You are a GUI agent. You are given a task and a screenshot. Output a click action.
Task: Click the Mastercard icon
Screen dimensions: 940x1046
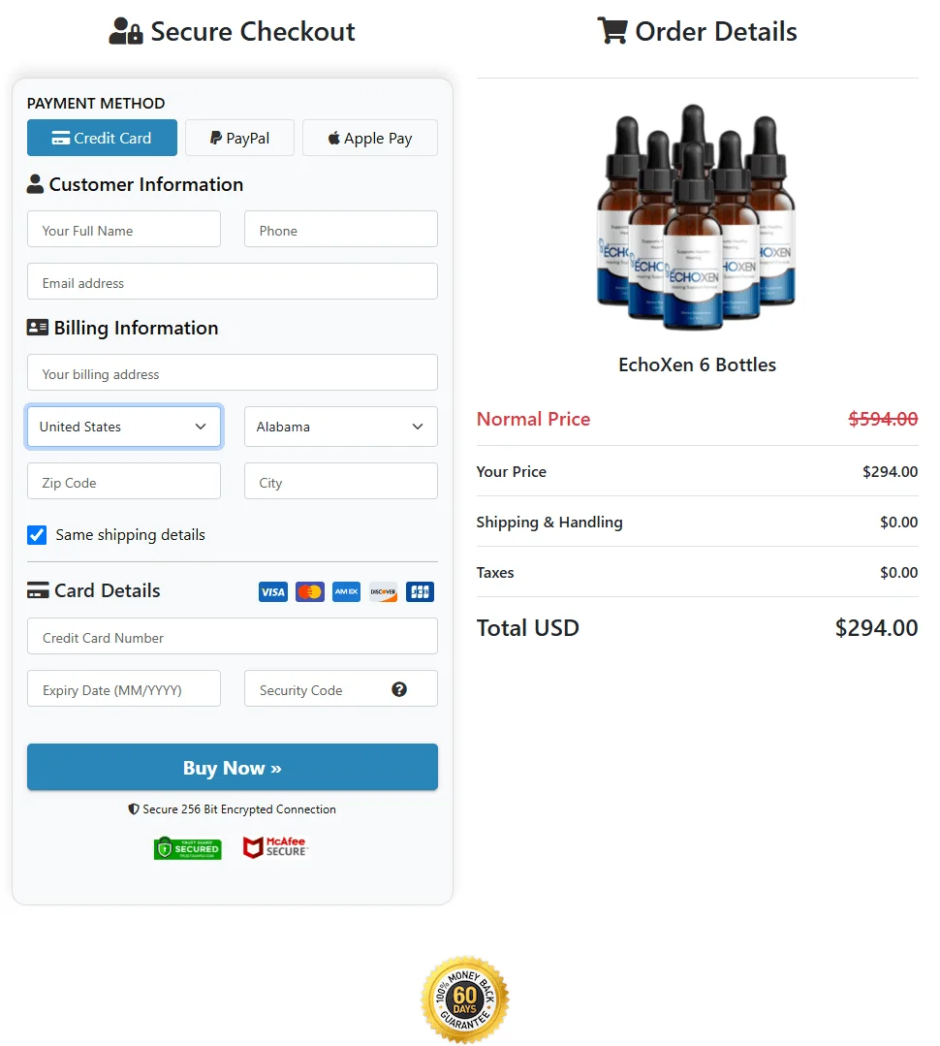point(309,591)
